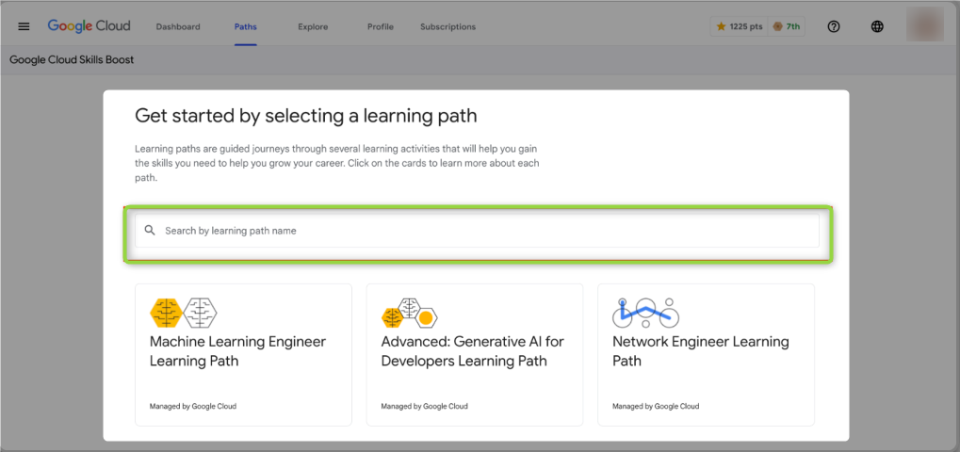
Task: Focus the Search by learning path name field
Action: coord(477,231)
